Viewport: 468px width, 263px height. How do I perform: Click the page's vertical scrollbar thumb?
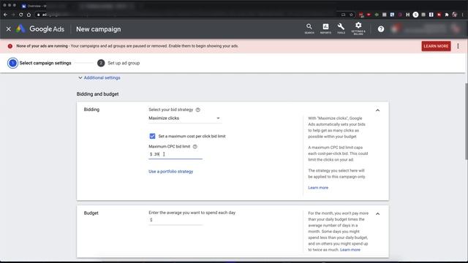(x=466, y=122)
